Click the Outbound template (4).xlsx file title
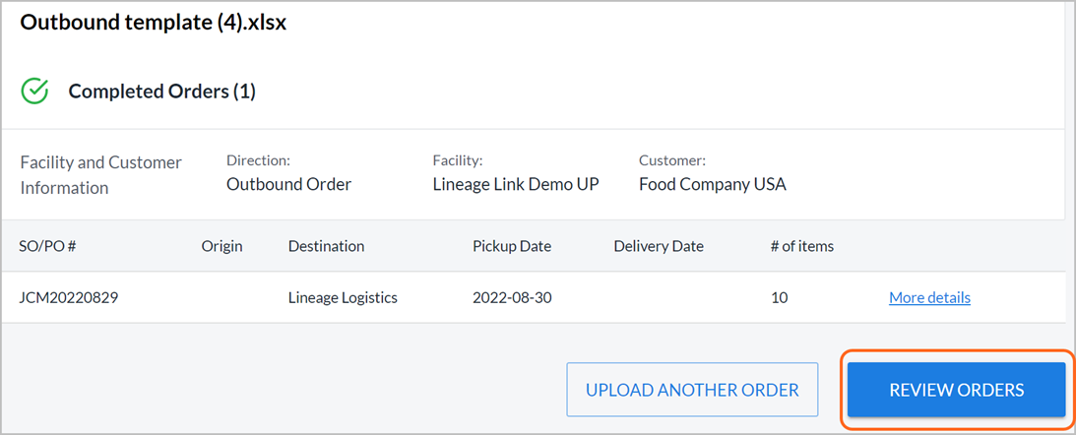This screenshot has height=435, width=1076. tap(153, 23)
